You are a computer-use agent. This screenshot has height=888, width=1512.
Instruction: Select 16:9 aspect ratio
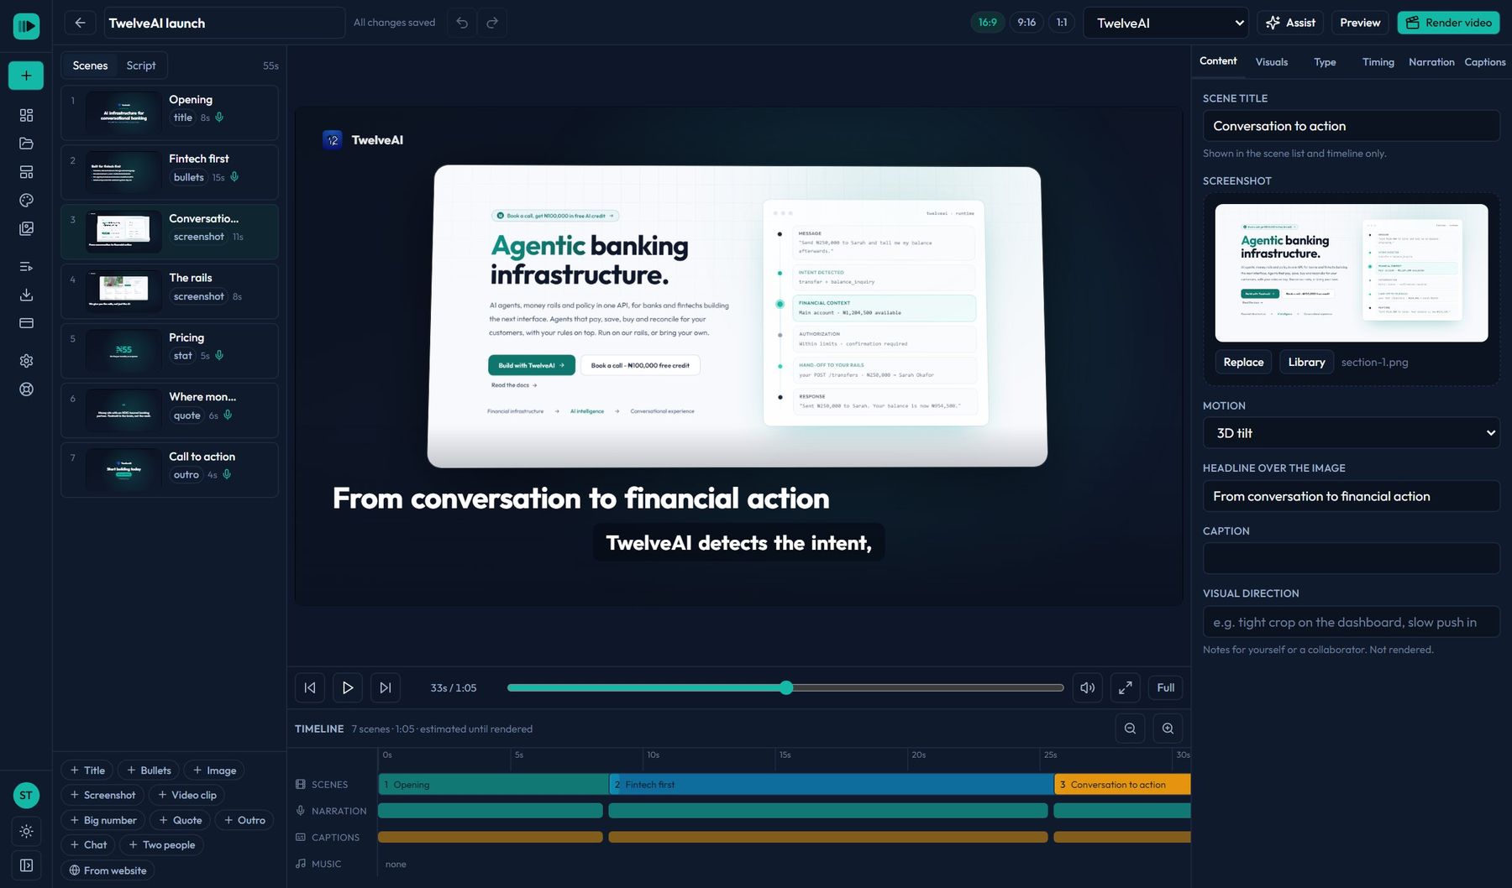[x=988, y=23]
